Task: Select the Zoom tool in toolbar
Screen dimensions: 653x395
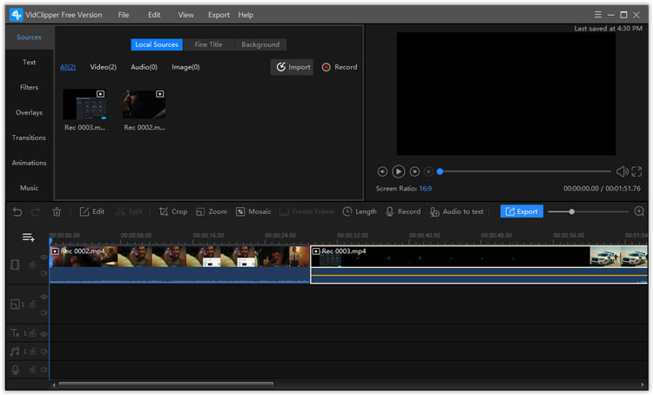Action: pyautogui.click(x=212, y=211)
